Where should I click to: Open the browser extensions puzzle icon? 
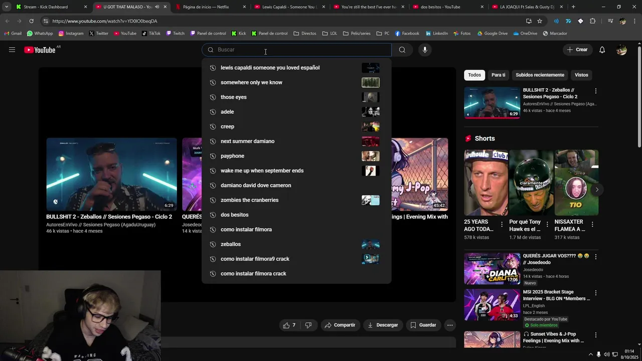point(592,21)
